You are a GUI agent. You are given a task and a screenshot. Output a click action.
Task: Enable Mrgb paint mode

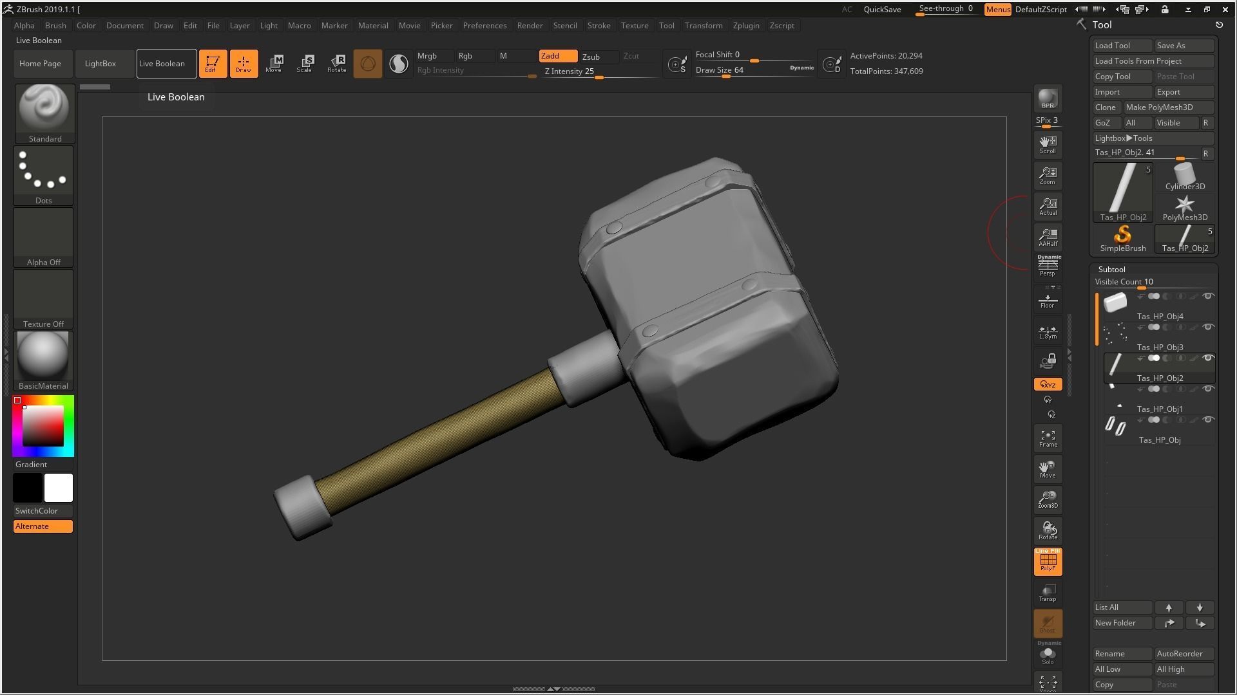point(434,56)
